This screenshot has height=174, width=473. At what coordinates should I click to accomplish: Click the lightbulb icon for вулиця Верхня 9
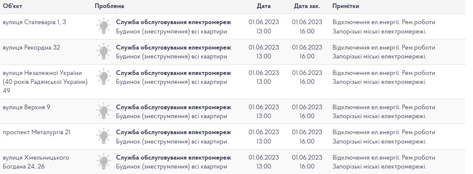(103, 111)
